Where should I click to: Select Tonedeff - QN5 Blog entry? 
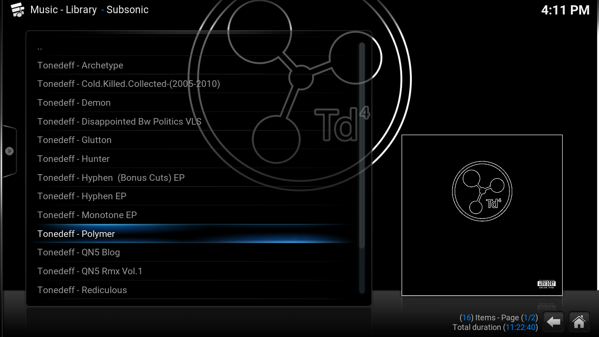click(x=78, y=252)
